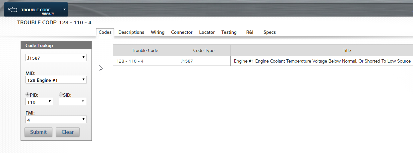Click the Code Lookup panel header
This screenshot has height=153, width=413.
coord(56,45)
